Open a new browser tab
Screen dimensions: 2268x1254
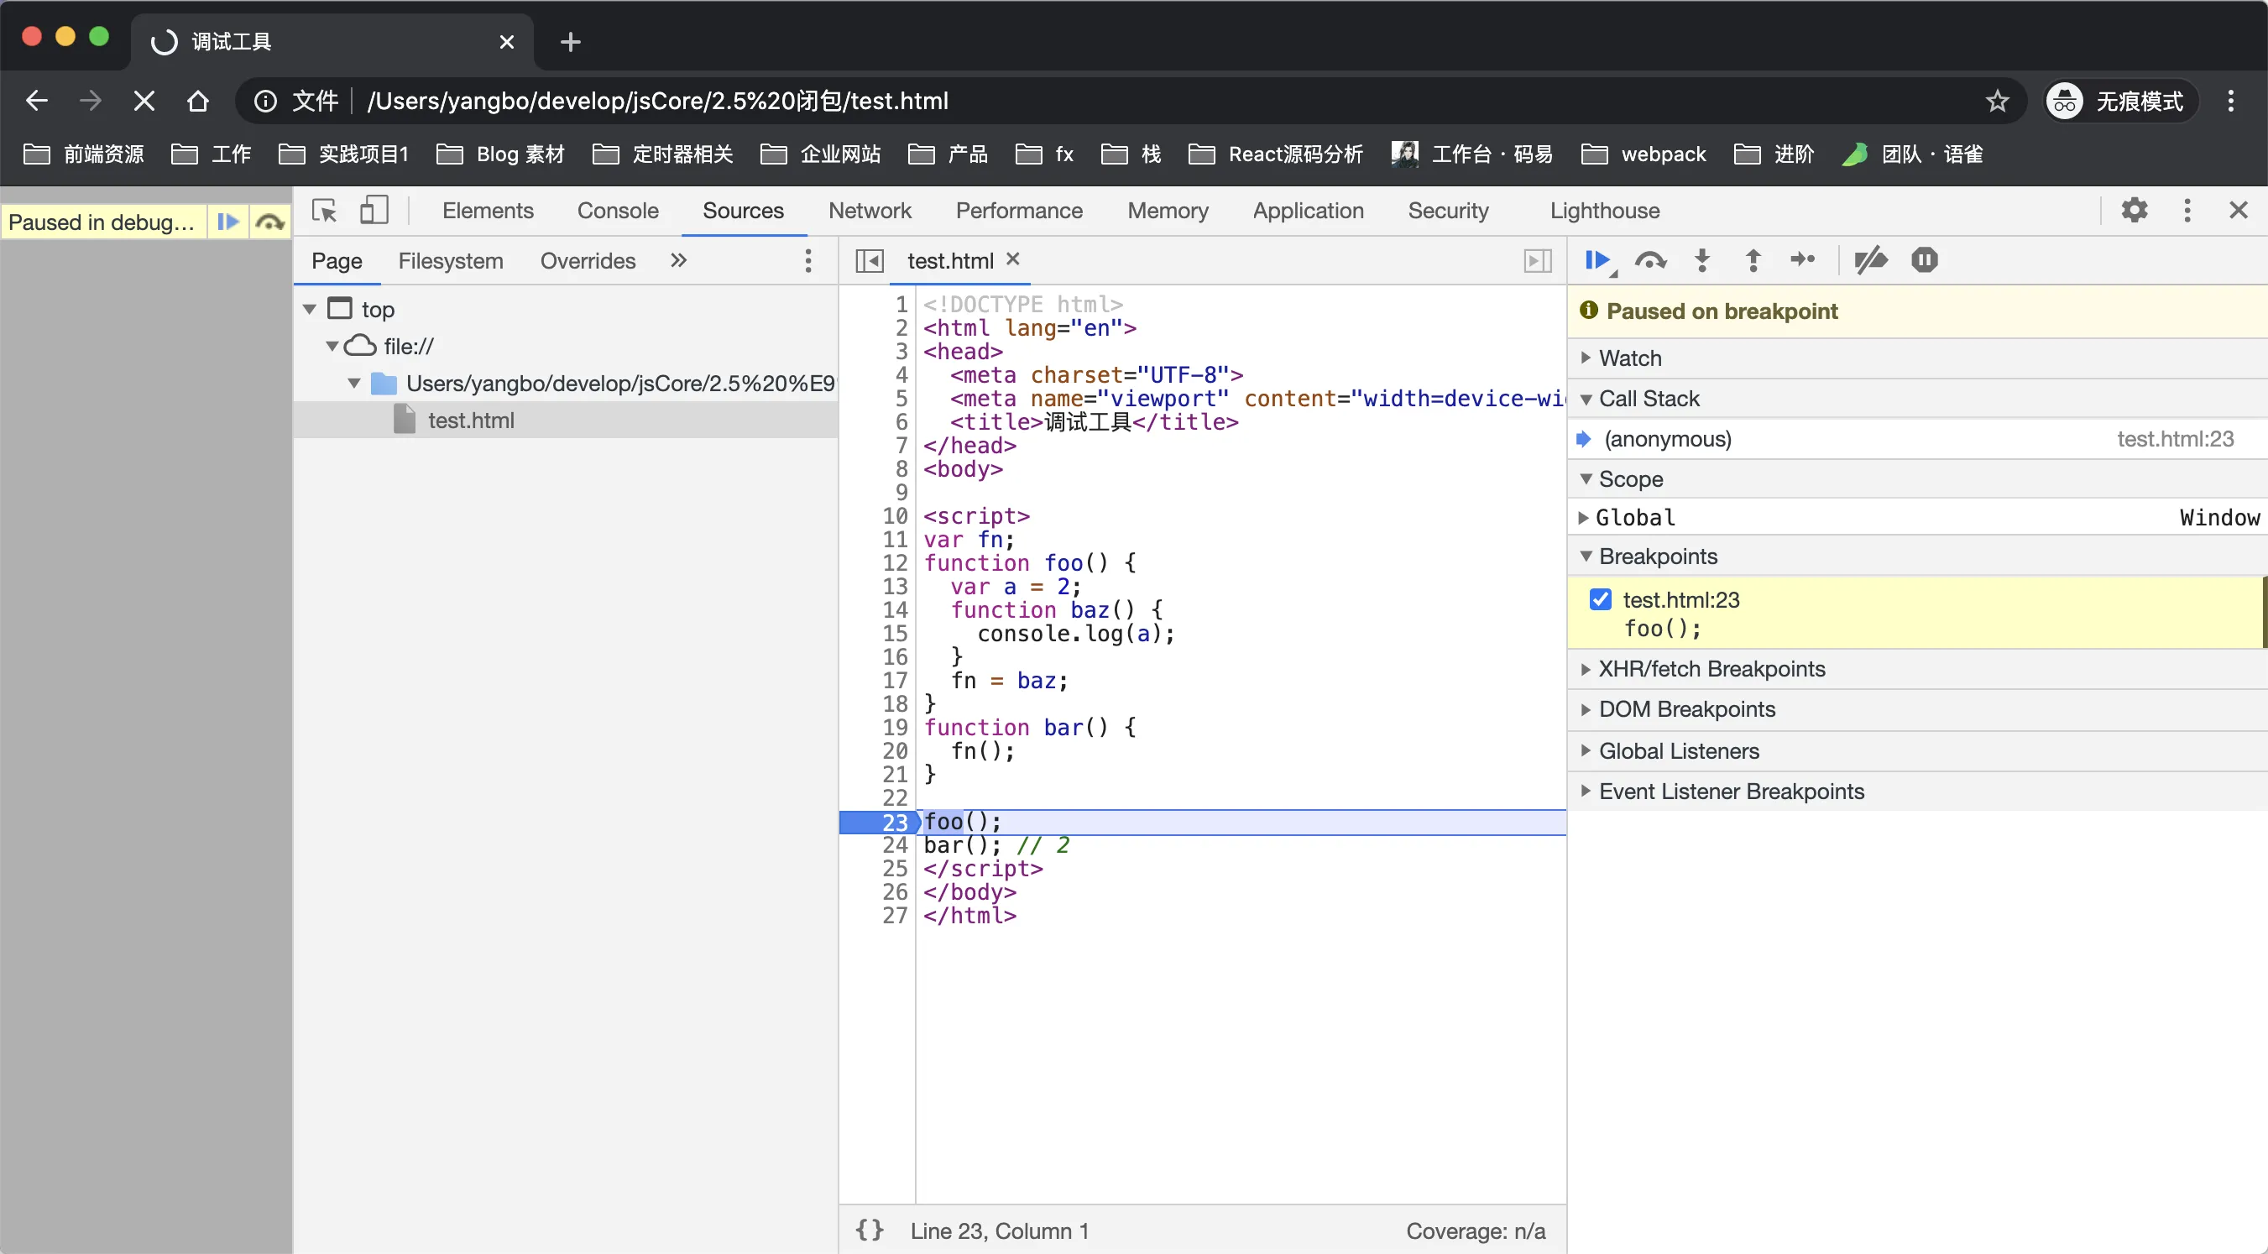570,41
